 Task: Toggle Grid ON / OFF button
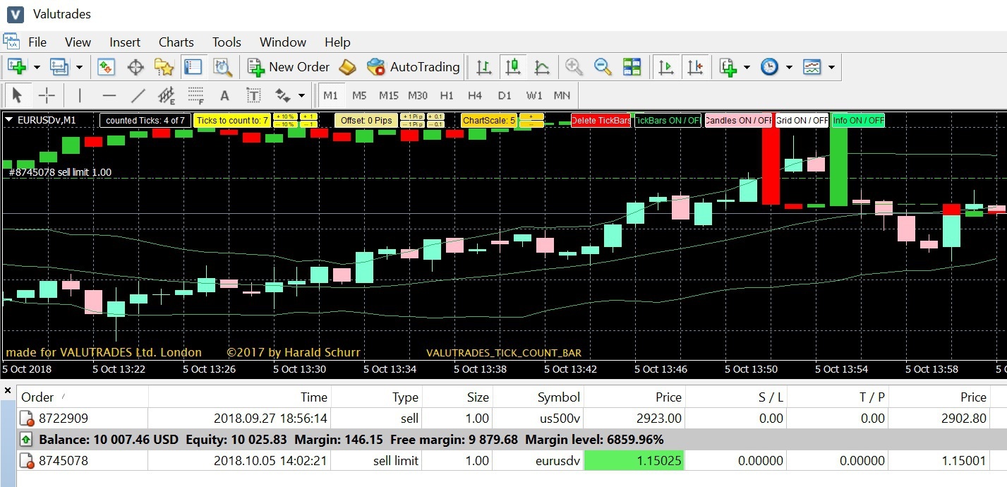tap(802, 120)
